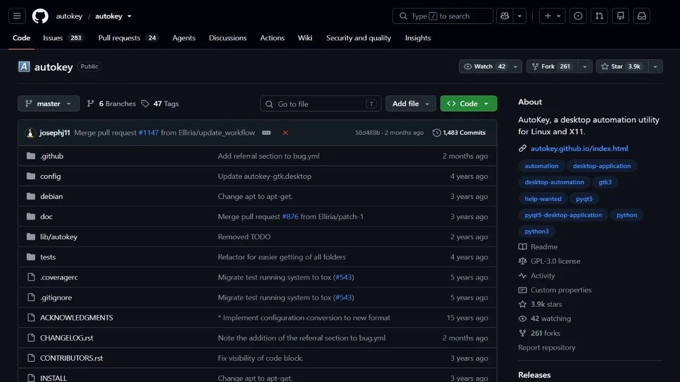View the 6 Branches link
This screenshot has width=680, height=382.
pos(112,103)
